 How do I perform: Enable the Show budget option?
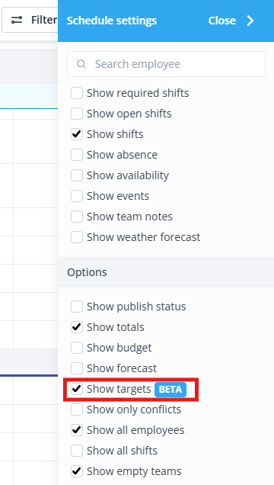(77, 348)
